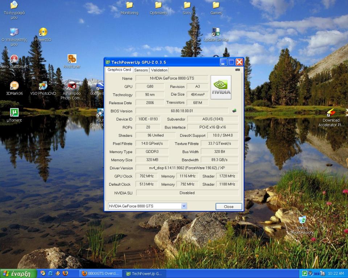Image resolution: width=348 pixels, height=278 pixels.
Task: Click the Bus Interface value PCI-E x16 @ x16
Action: 213,127
